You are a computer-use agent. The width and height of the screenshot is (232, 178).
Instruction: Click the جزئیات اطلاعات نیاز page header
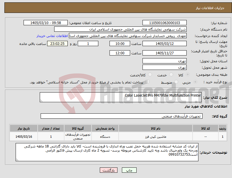(210, 8)
